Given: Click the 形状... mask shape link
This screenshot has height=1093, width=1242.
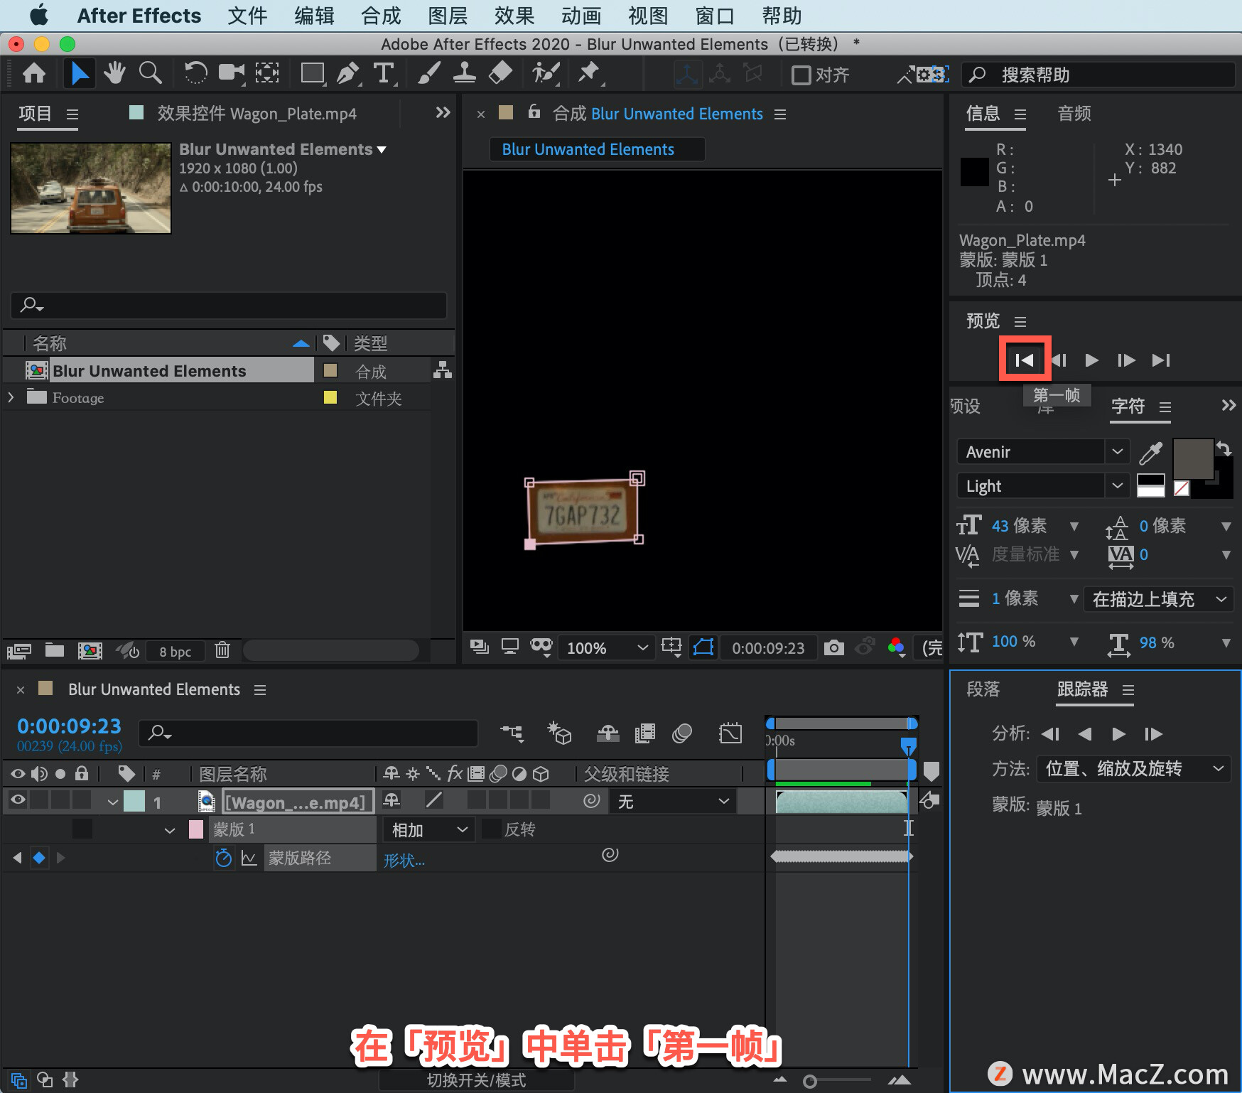Looking at the screenshot, I should [404, 860].
